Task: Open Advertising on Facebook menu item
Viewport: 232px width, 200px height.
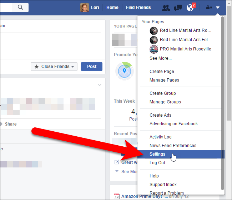Action: pos(173,124)
